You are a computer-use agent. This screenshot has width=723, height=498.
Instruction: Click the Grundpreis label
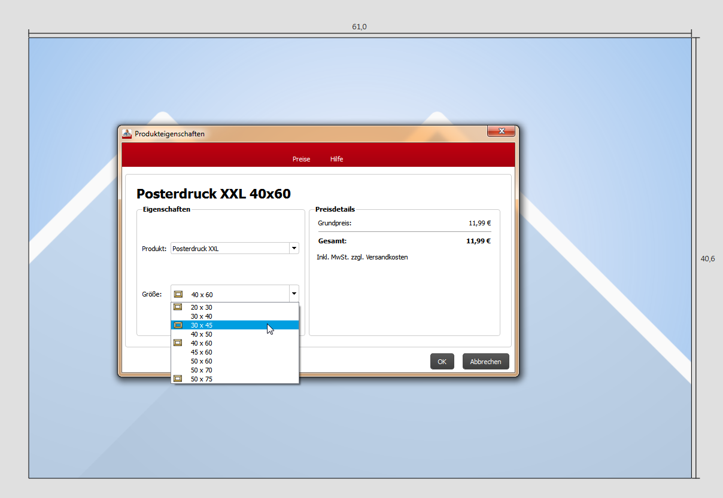pyautogui.click(x=335, y=223)
